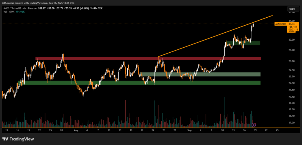Click the Aug label on time axis
This screenshot has width=302, height=145.
(x=76, y=130)
